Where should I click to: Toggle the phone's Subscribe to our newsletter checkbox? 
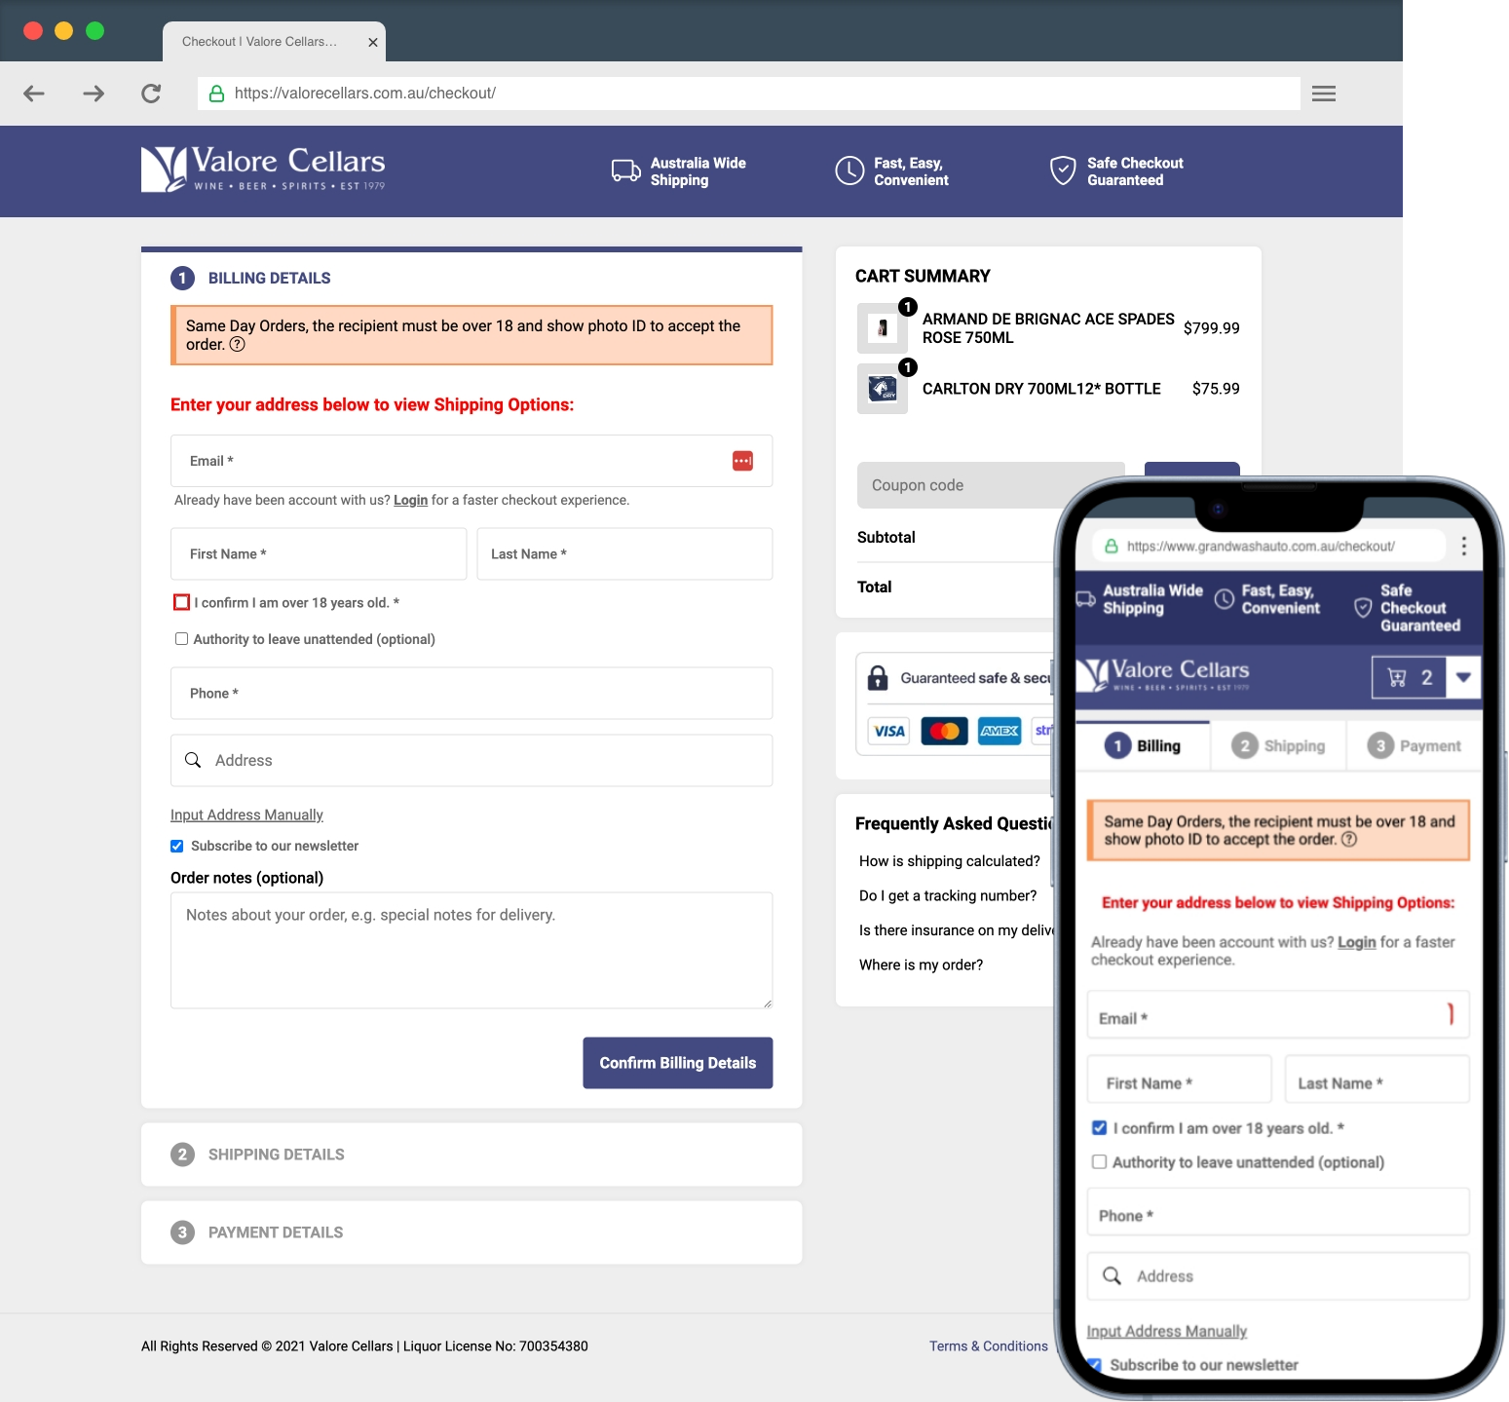[x=1095, y=1365]
